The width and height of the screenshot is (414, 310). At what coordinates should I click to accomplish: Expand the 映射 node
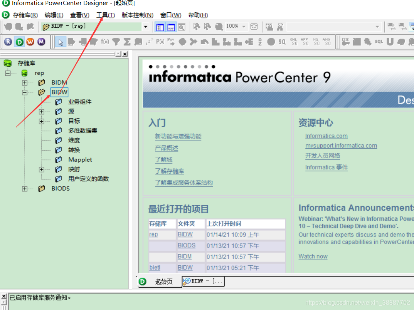click(42, 169)
